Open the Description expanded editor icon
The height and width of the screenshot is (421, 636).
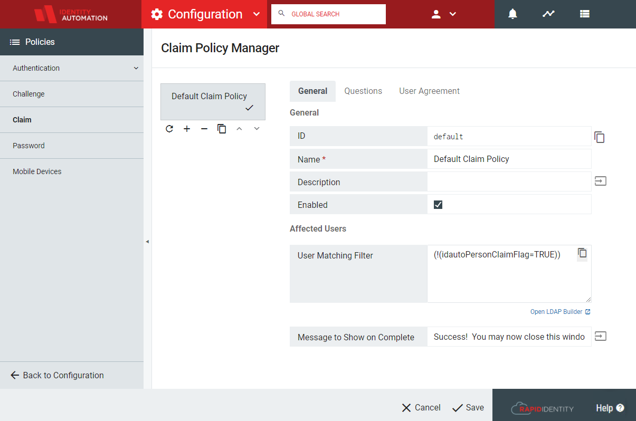pos(601,181)
